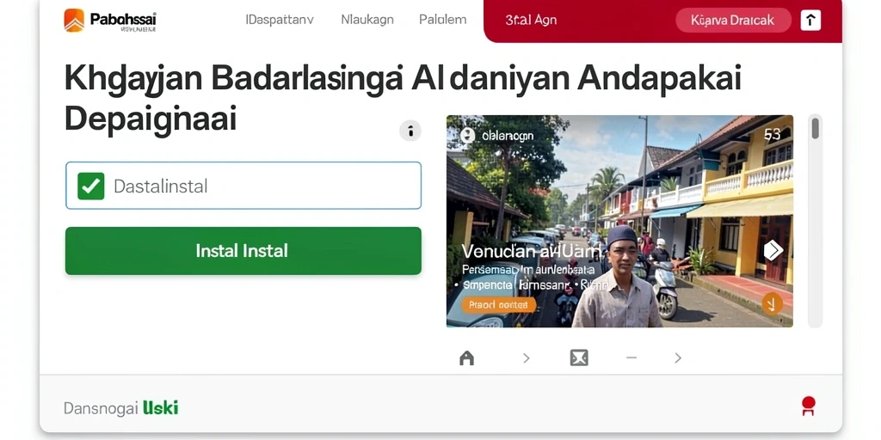Open the Nlaukagn menu item
This screenshot has width=881, height=440.
367,20
